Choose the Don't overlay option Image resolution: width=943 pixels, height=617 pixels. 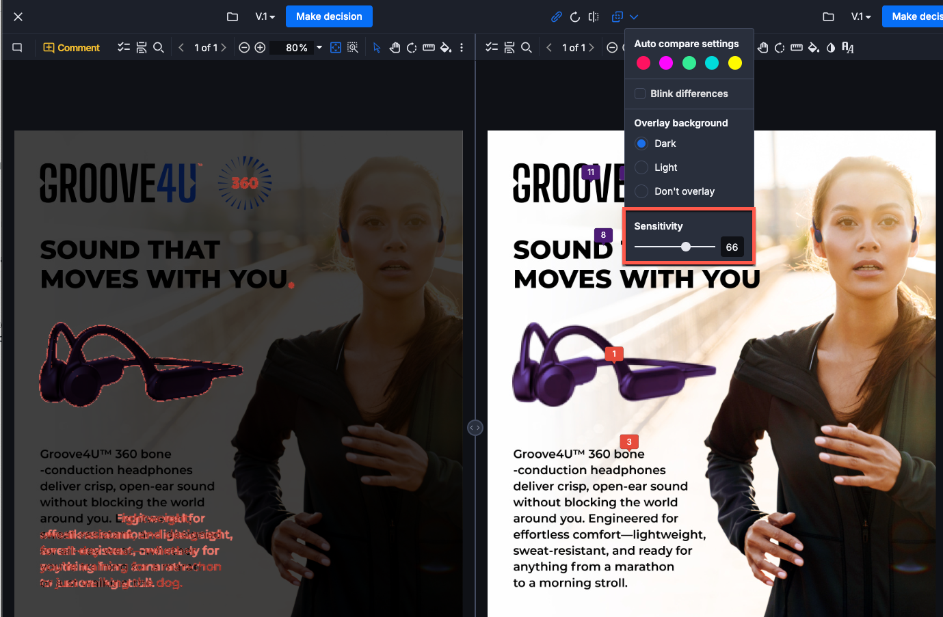(641, 191)
